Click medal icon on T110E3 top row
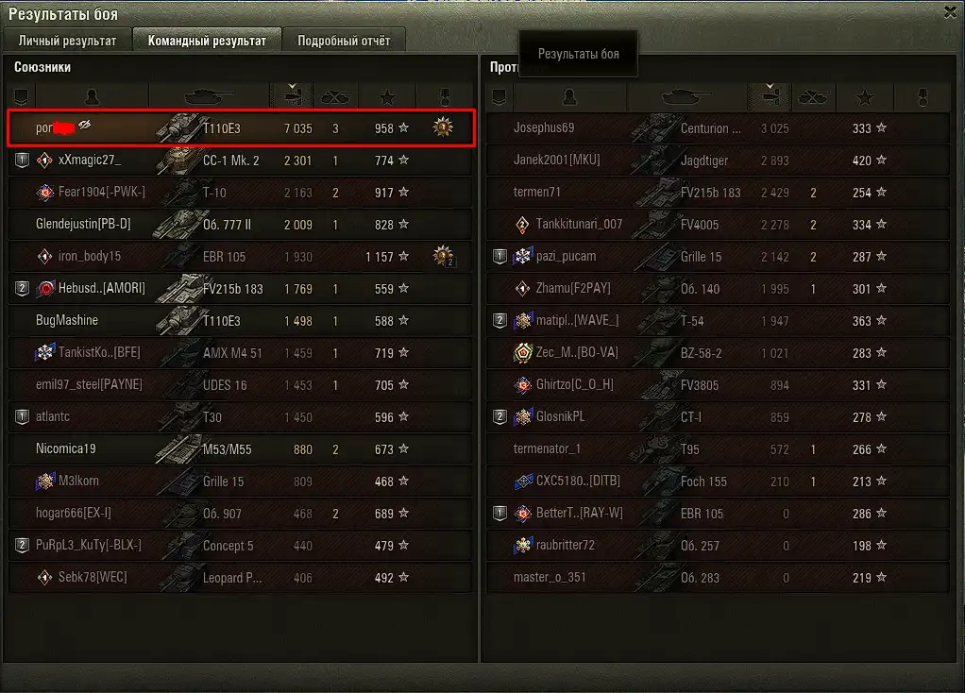The image size is (965, 693). 443,127
